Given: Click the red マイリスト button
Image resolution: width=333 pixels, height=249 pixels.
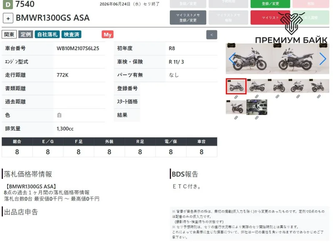Looking at the screenshot, I should point(270,17).
